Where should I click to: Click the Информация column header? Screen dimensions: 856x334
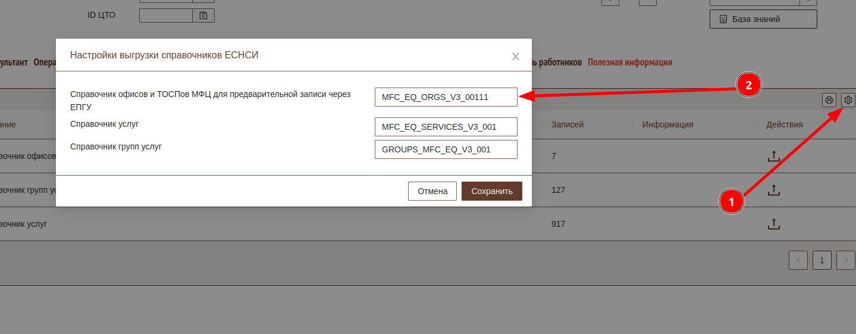[667, 124]
